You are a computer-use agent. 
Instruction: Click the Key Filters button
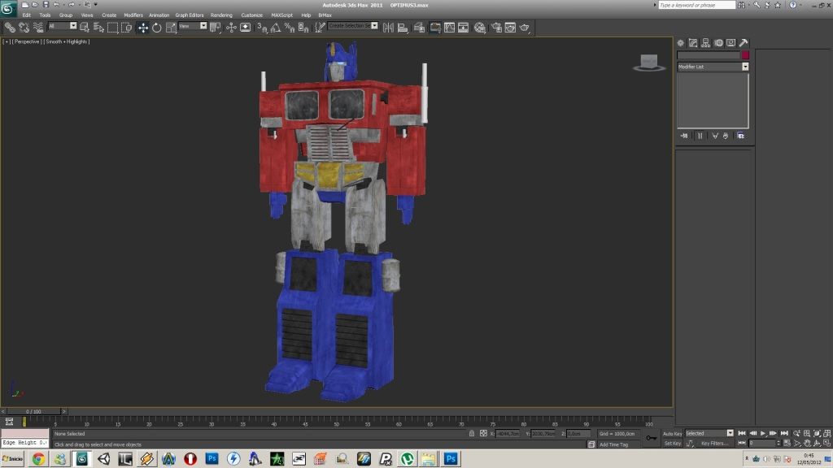[714, 444]
